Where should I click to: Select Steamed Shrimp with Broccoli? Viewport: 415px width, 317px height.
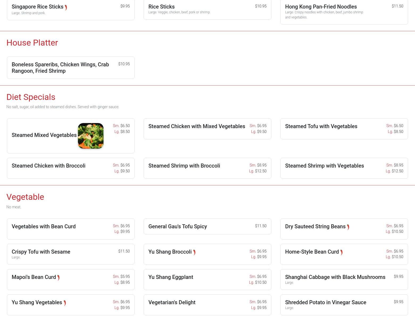pos(184,166)
